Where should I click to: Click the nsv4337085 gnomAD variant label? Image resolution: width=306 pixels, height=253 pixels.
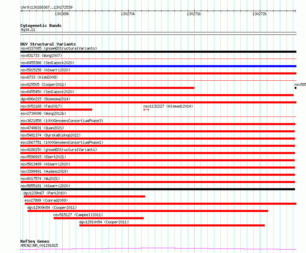click(x=59, y=48)
